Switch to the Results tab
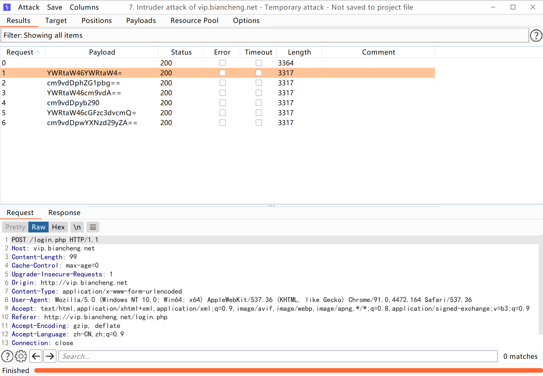The image size is (543, 376). 18,21
